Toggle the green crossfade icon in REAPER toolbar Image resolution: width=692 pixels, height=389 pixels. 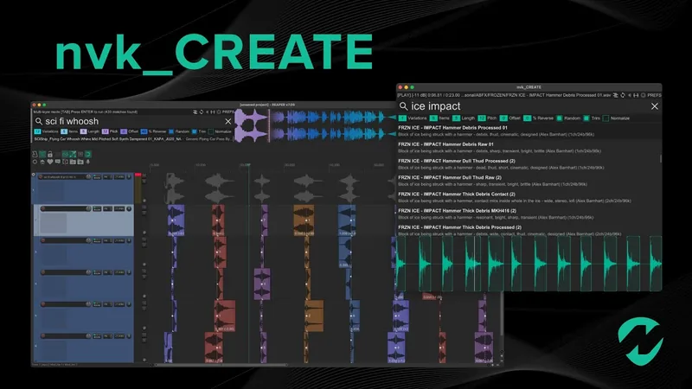click(73, 154)
